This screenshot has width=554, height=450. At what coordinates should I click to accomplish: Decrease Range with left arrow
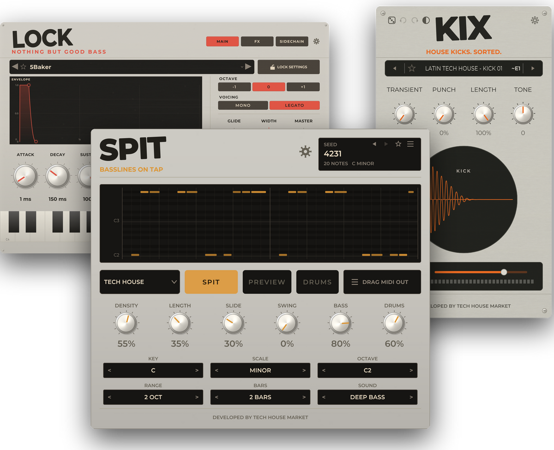point(109,397)
